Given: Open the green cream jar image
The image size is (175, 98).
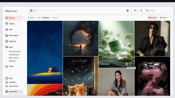Looking at the screenshot, I should 116,44.
